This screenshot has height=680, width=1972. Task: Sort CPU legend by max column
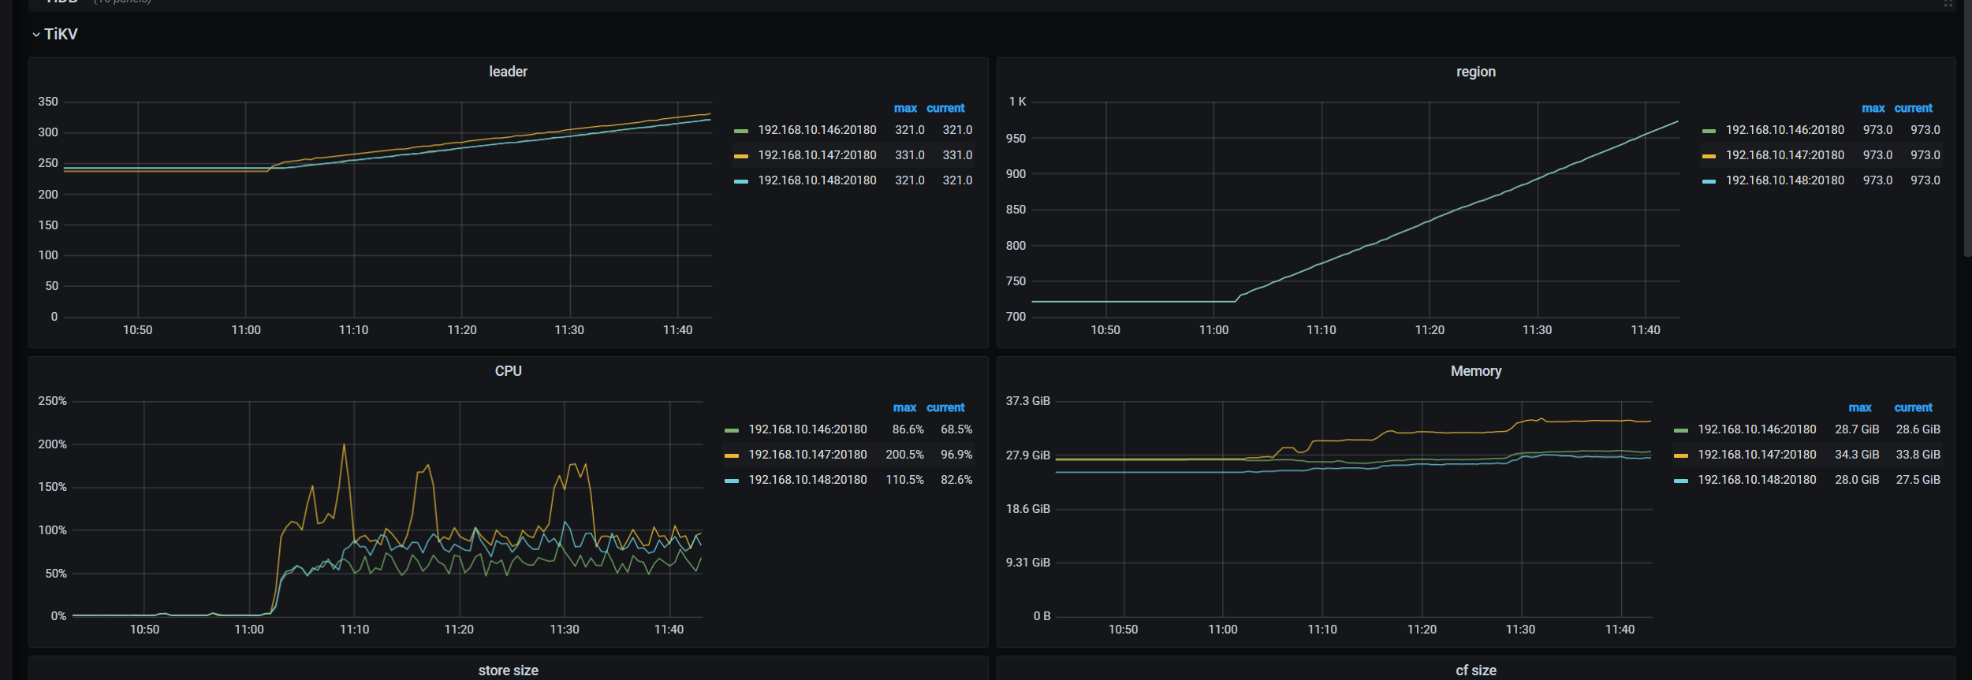[904, 407]
